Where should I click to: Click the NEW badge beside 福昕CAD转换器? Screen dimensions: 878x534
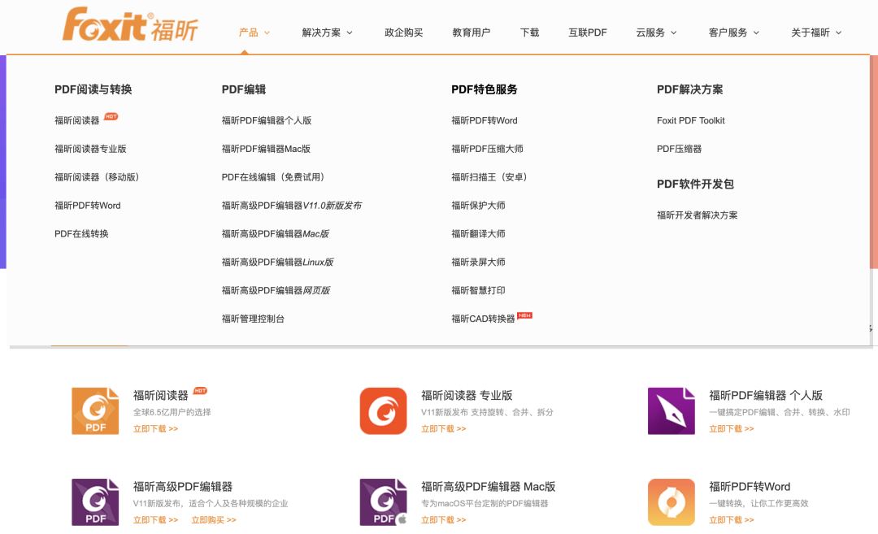524,315
